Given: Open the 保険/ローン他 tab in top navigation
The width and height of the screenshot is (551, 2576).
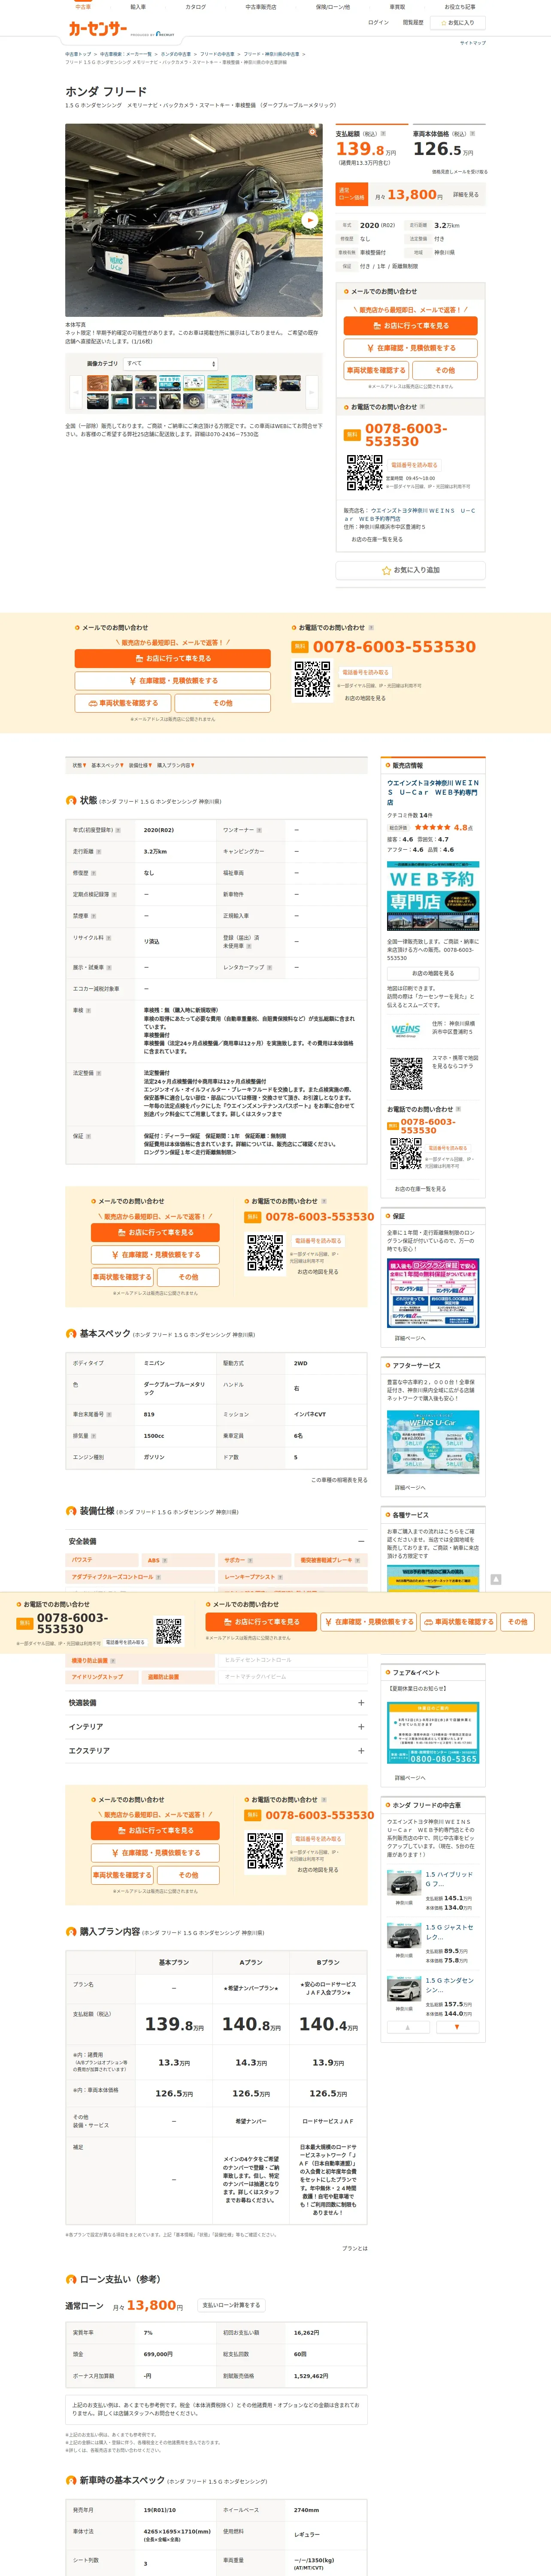Looking at the screenshot, I should (333, 7).
